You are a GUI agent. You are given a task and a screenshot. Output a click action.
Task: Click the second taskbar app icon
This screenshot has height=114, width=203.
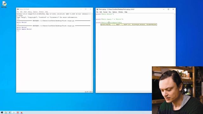pos(10,112)
